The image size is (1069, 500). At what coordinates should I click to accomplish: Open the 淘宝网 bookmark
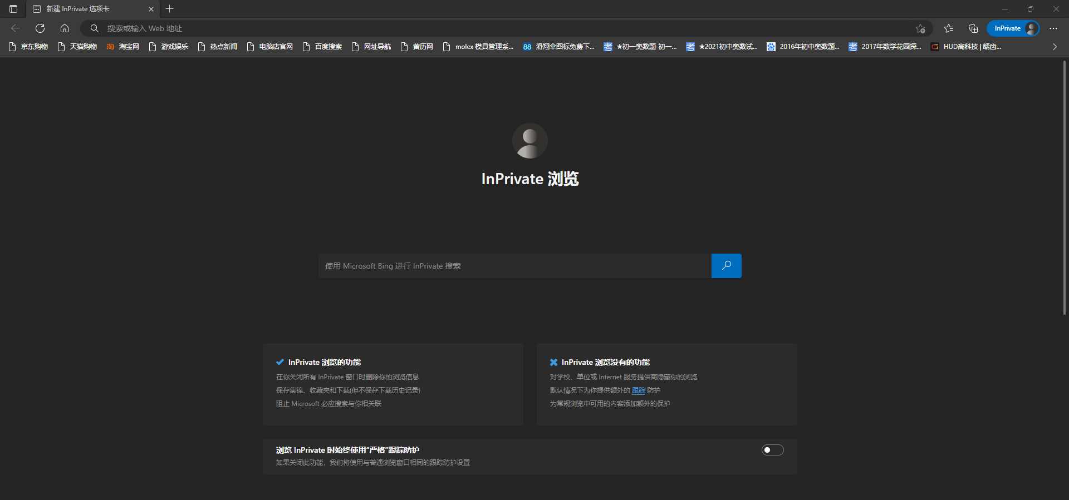pyautogui.click(x=123, y=47)
